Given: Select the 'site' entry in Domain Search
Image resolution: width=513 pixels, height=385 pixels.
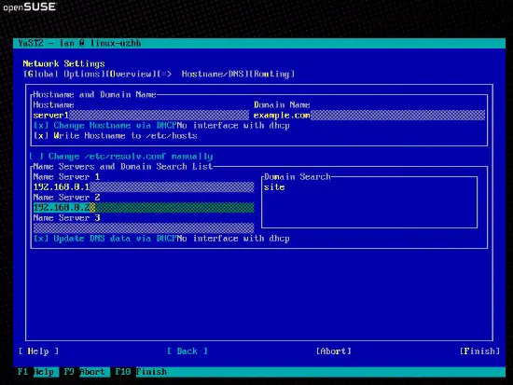Looking at the screenshot, I should click(x=274, y=187).
